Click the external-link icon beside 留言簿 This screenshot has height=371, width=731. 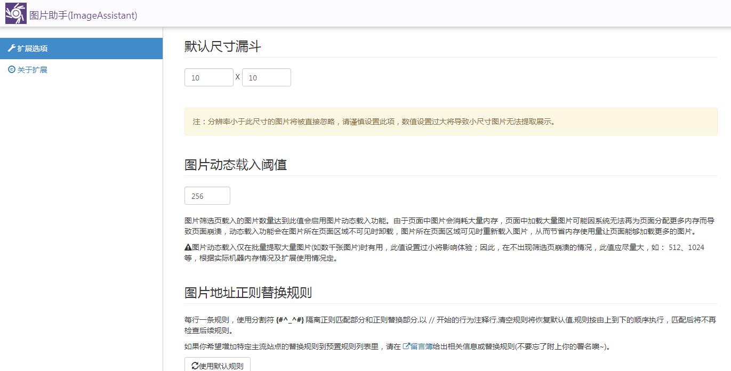coord(406,345)
